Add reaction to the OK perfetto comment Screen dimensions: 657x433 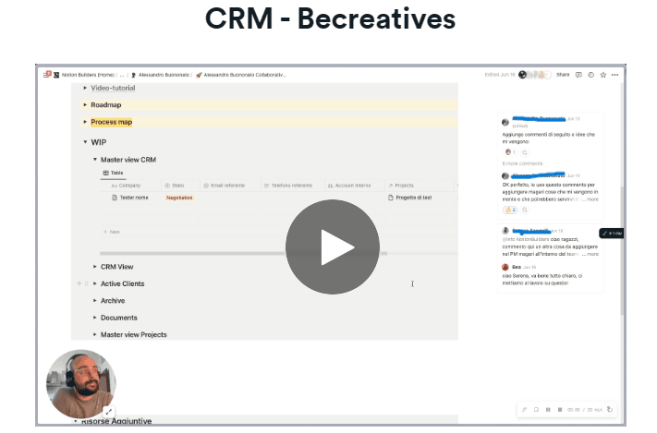tap(525, 210)
